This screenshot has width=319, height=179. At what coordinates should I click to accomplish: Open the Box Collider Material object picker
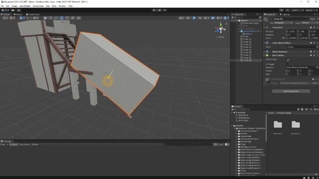317,68
